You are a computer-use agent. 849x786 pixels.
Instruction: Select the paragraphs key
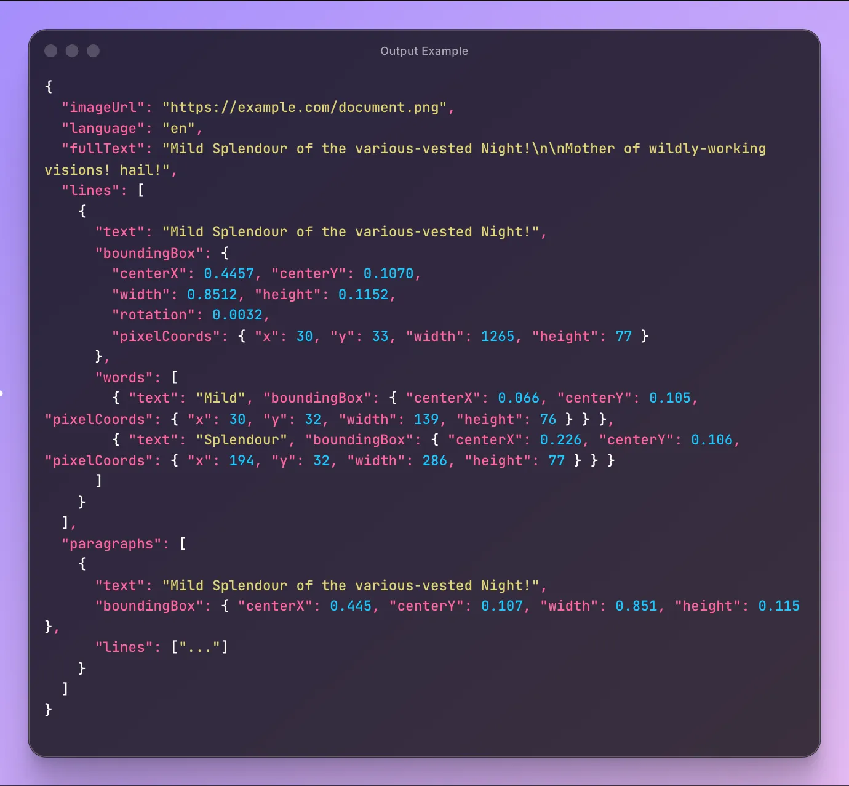coord(112,543)
